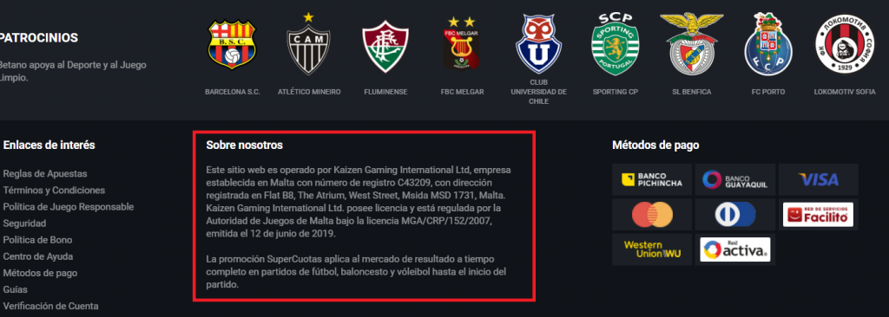Screen dimensions: 889x317
Task: Click the Verificación de Cuenta link
Action: point(50,307)
